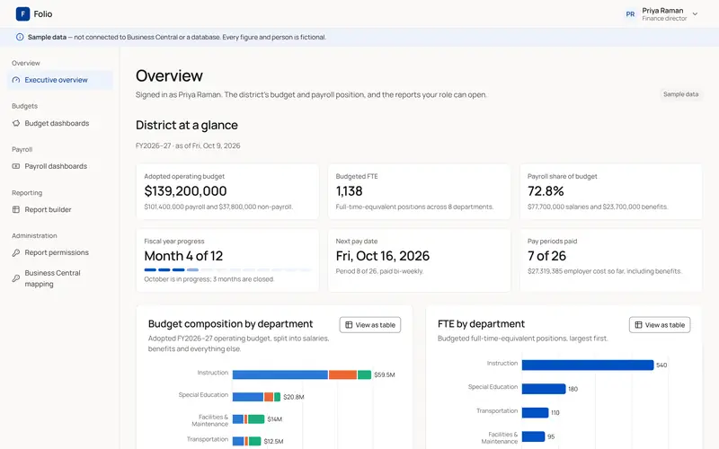The image size is (719, 449).
Task: Click the Folio brand name
Action: [x=43, y=14]
